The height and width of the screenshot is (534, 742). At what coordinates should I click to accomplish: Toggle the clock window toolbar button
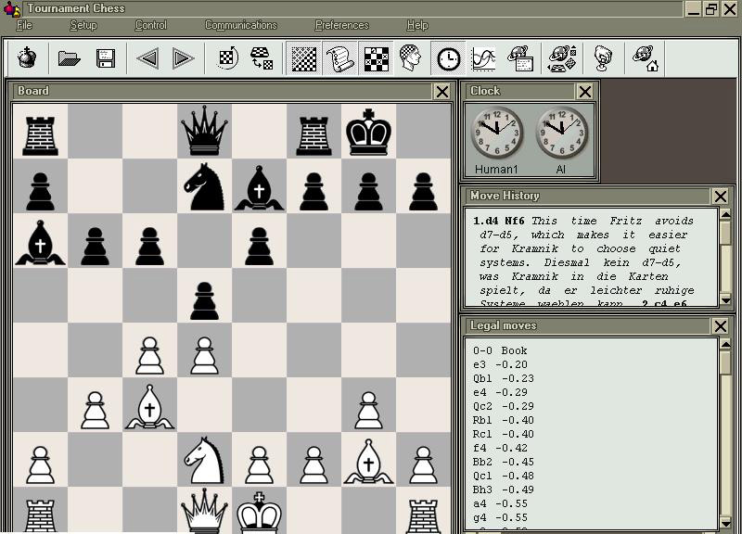(x=448, y=58)
